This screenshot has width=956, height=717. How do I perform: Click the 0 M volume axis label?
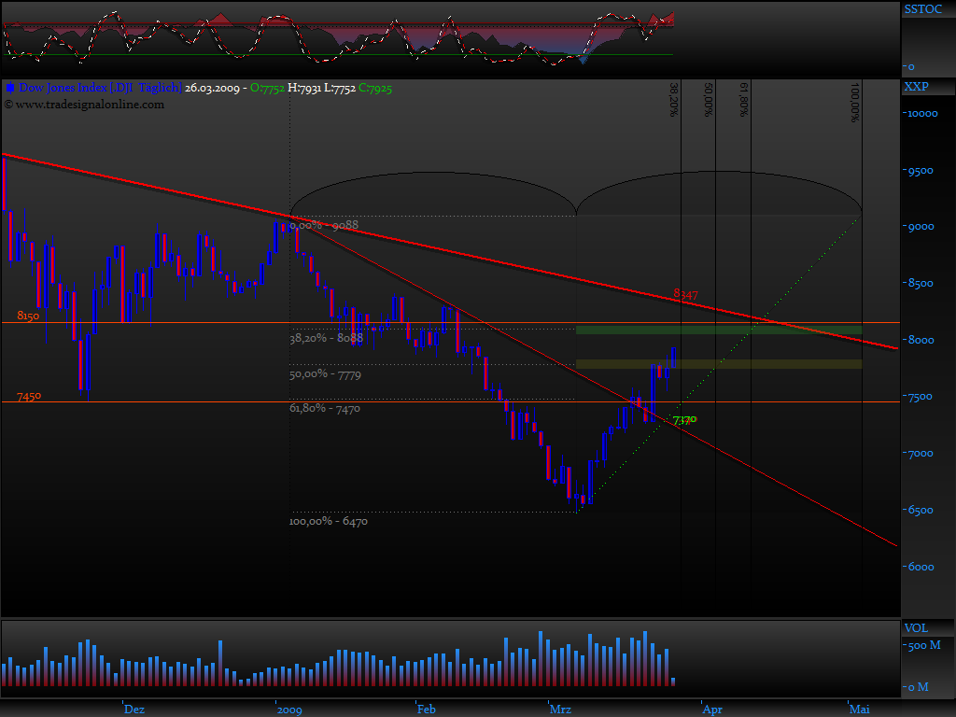tap(919, 687)
